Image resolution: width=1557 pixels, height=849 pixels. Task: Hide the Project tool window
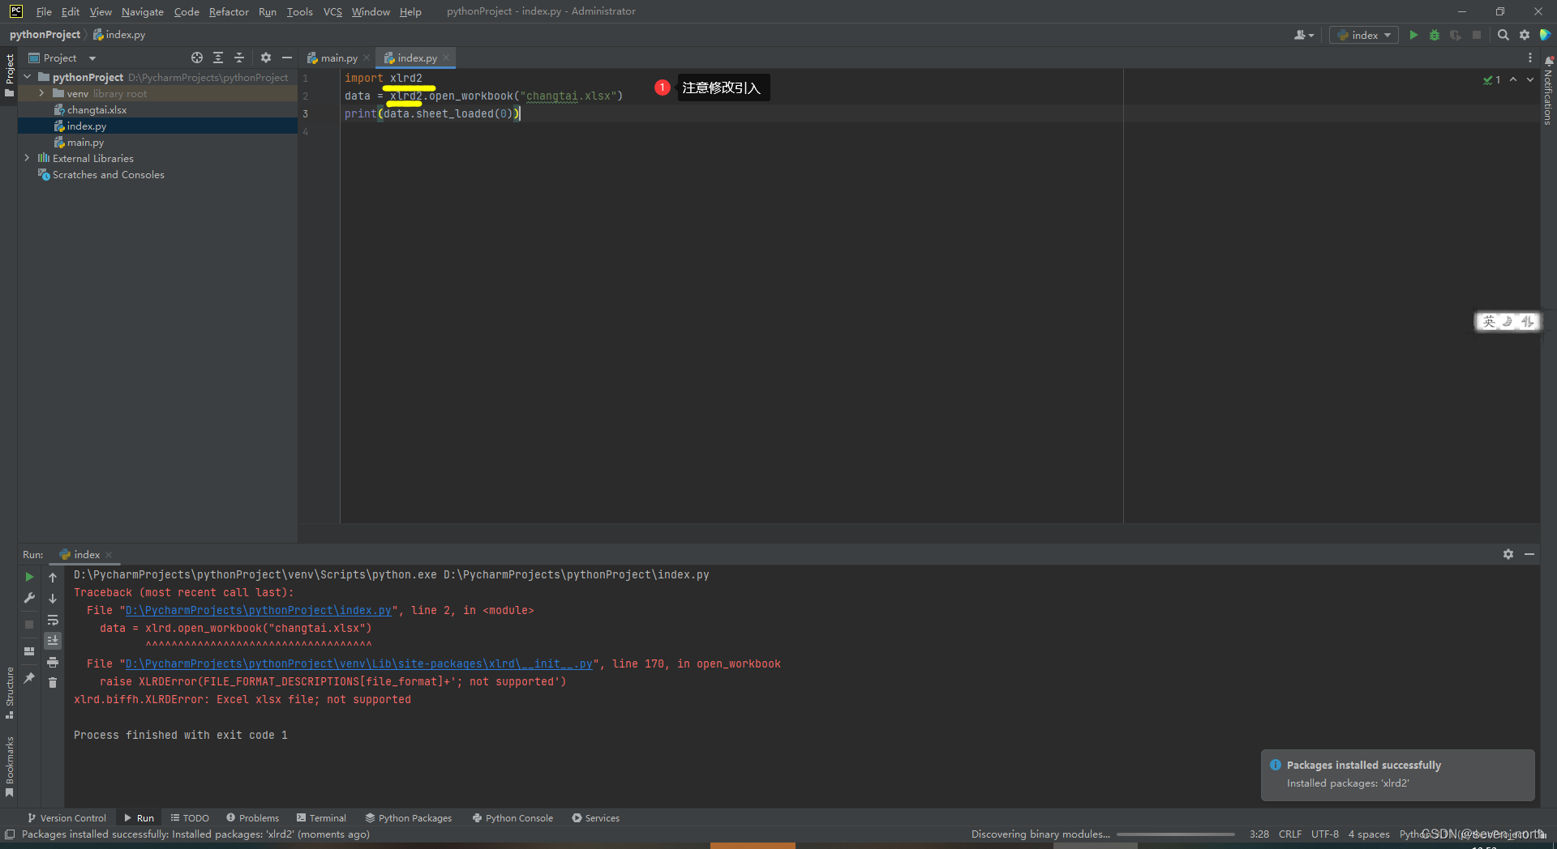click(286, 58)
